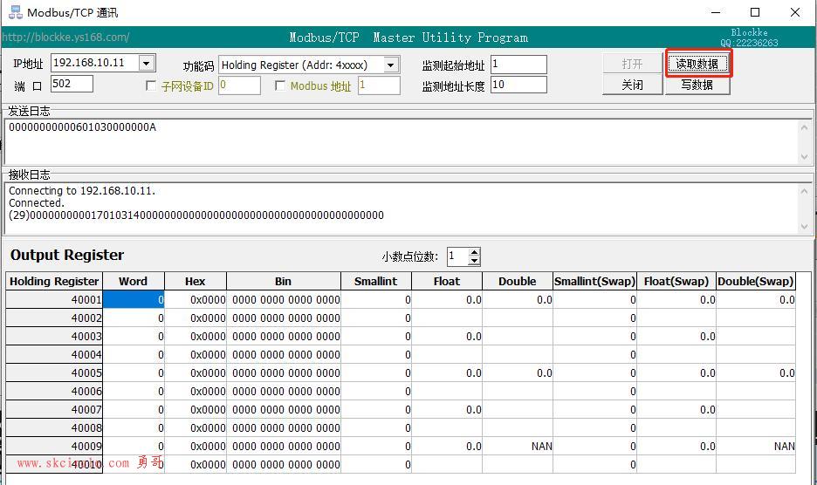Click the Connected. line in 接收日志
The height and width of the screenshot is (485, 817).
click(37, 203)
